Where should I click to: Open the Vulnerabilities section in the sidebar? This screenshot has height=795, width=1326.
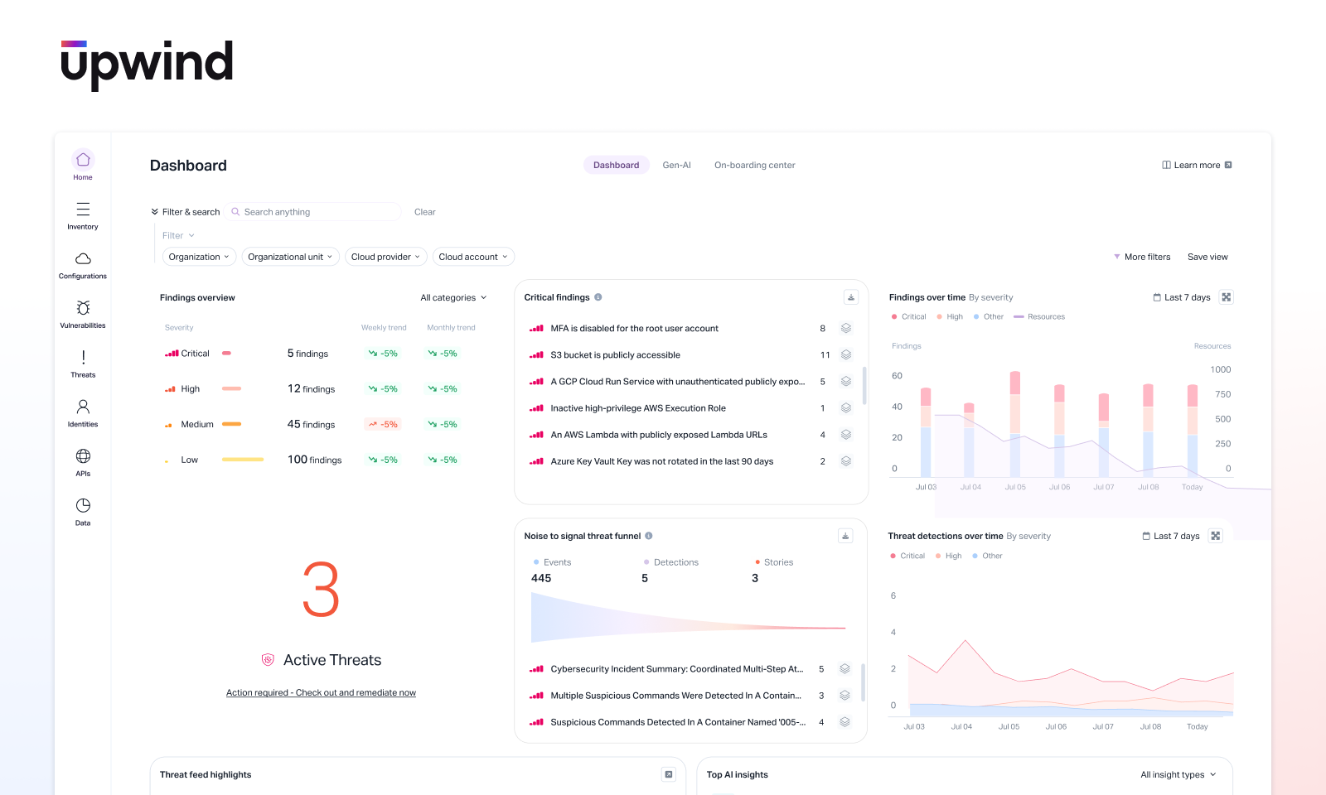click(82, 313)
